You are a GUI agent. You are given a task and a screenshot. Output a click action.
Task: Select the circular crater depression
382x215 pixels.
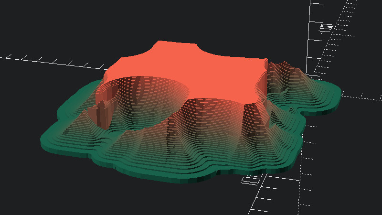point(143,103)
